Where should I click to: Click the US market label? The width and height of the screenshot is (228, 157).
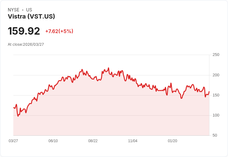click(x=29, y=10)
